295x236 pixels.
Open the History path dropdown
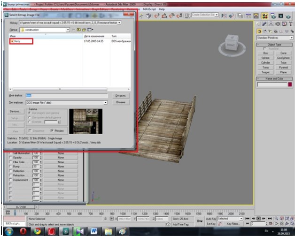(119, 23)
